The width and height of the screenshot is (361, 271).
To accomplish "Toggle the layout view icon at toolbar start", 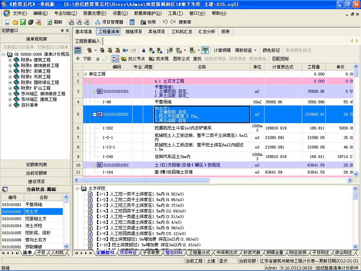I will coord(78,50).
